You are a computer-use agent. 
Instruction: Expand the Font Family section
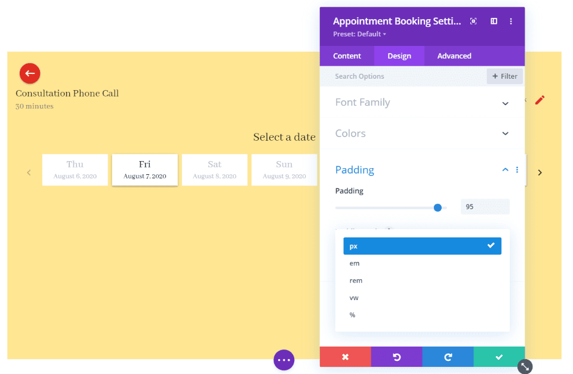coord(422,102)
